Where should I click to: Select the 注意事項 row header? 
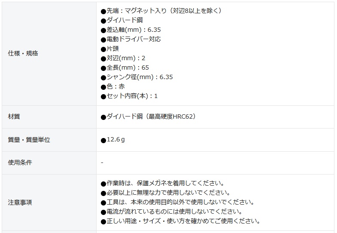click(x=20, y=202)
